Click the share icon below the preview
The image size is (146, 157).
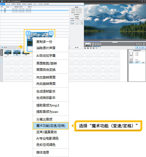click(x=96, y=48)
